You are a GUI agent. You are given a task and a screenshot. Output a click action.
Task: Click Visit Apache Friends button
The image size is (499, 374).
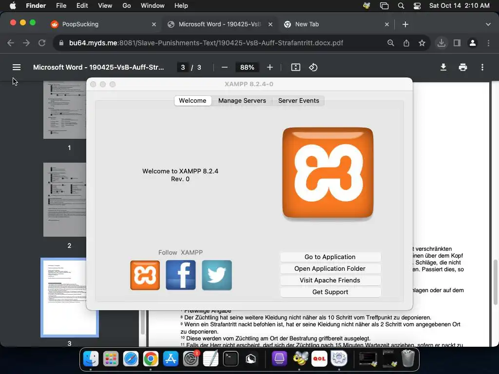[x=330, y=280]
